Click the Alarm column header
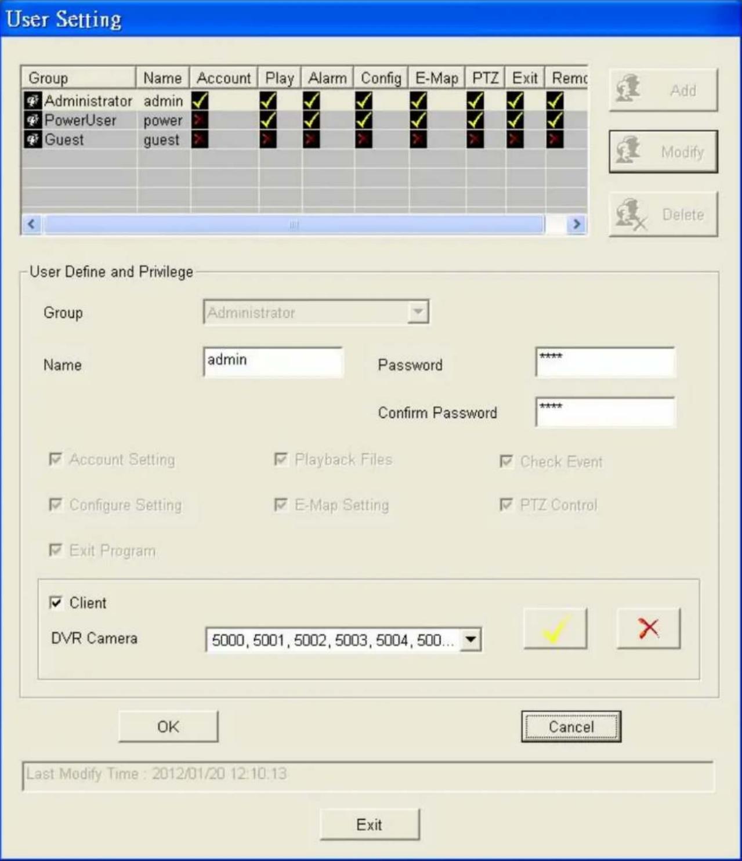 click(327, 78)
